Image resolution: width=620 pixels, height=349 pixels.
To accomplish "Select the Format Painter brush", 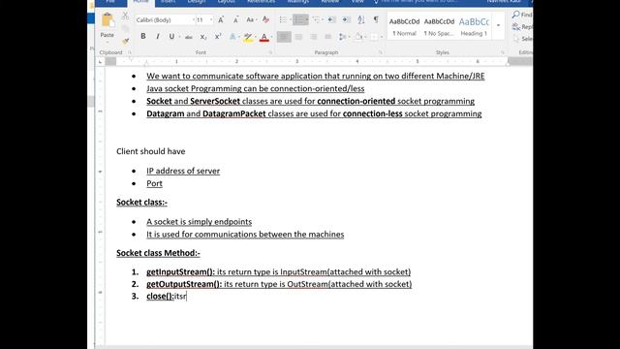I will [x=125, y=41].
